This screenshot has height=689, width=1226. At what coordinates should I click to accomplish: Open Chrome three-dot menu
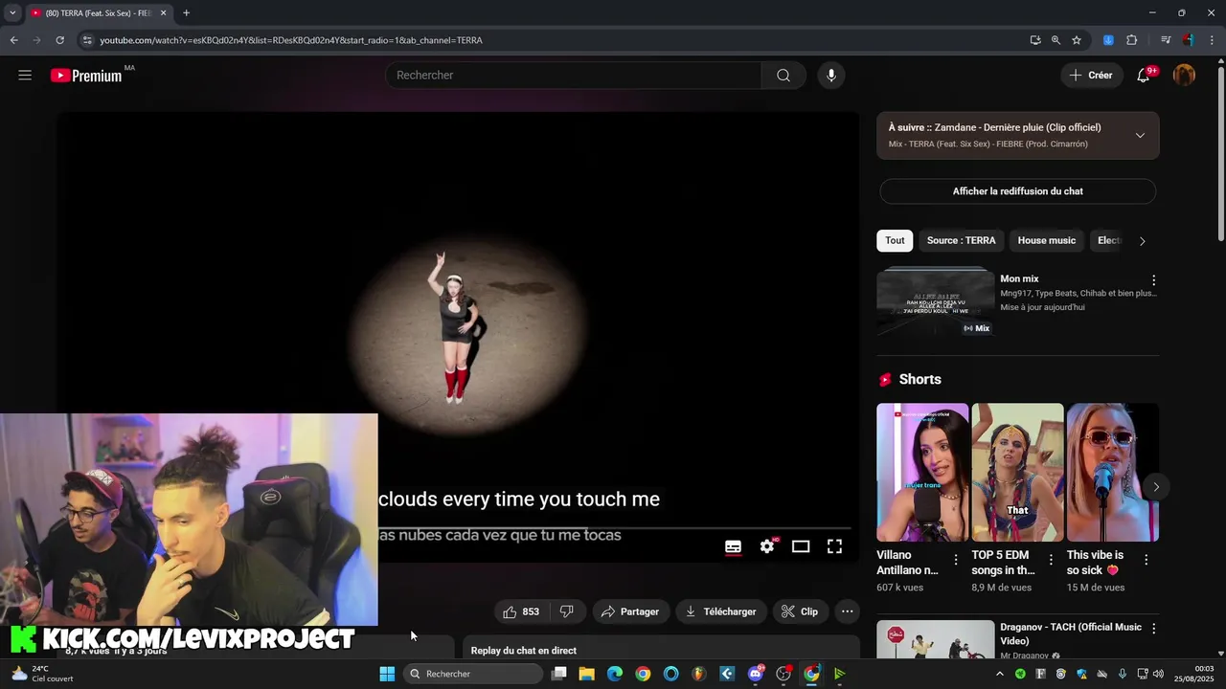tap(1211, 40)
